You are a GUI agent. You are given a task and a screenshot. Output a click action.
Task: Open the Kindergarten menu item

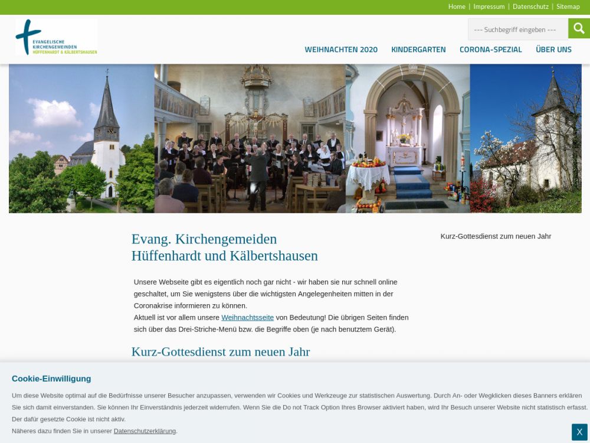click(418, 50)
